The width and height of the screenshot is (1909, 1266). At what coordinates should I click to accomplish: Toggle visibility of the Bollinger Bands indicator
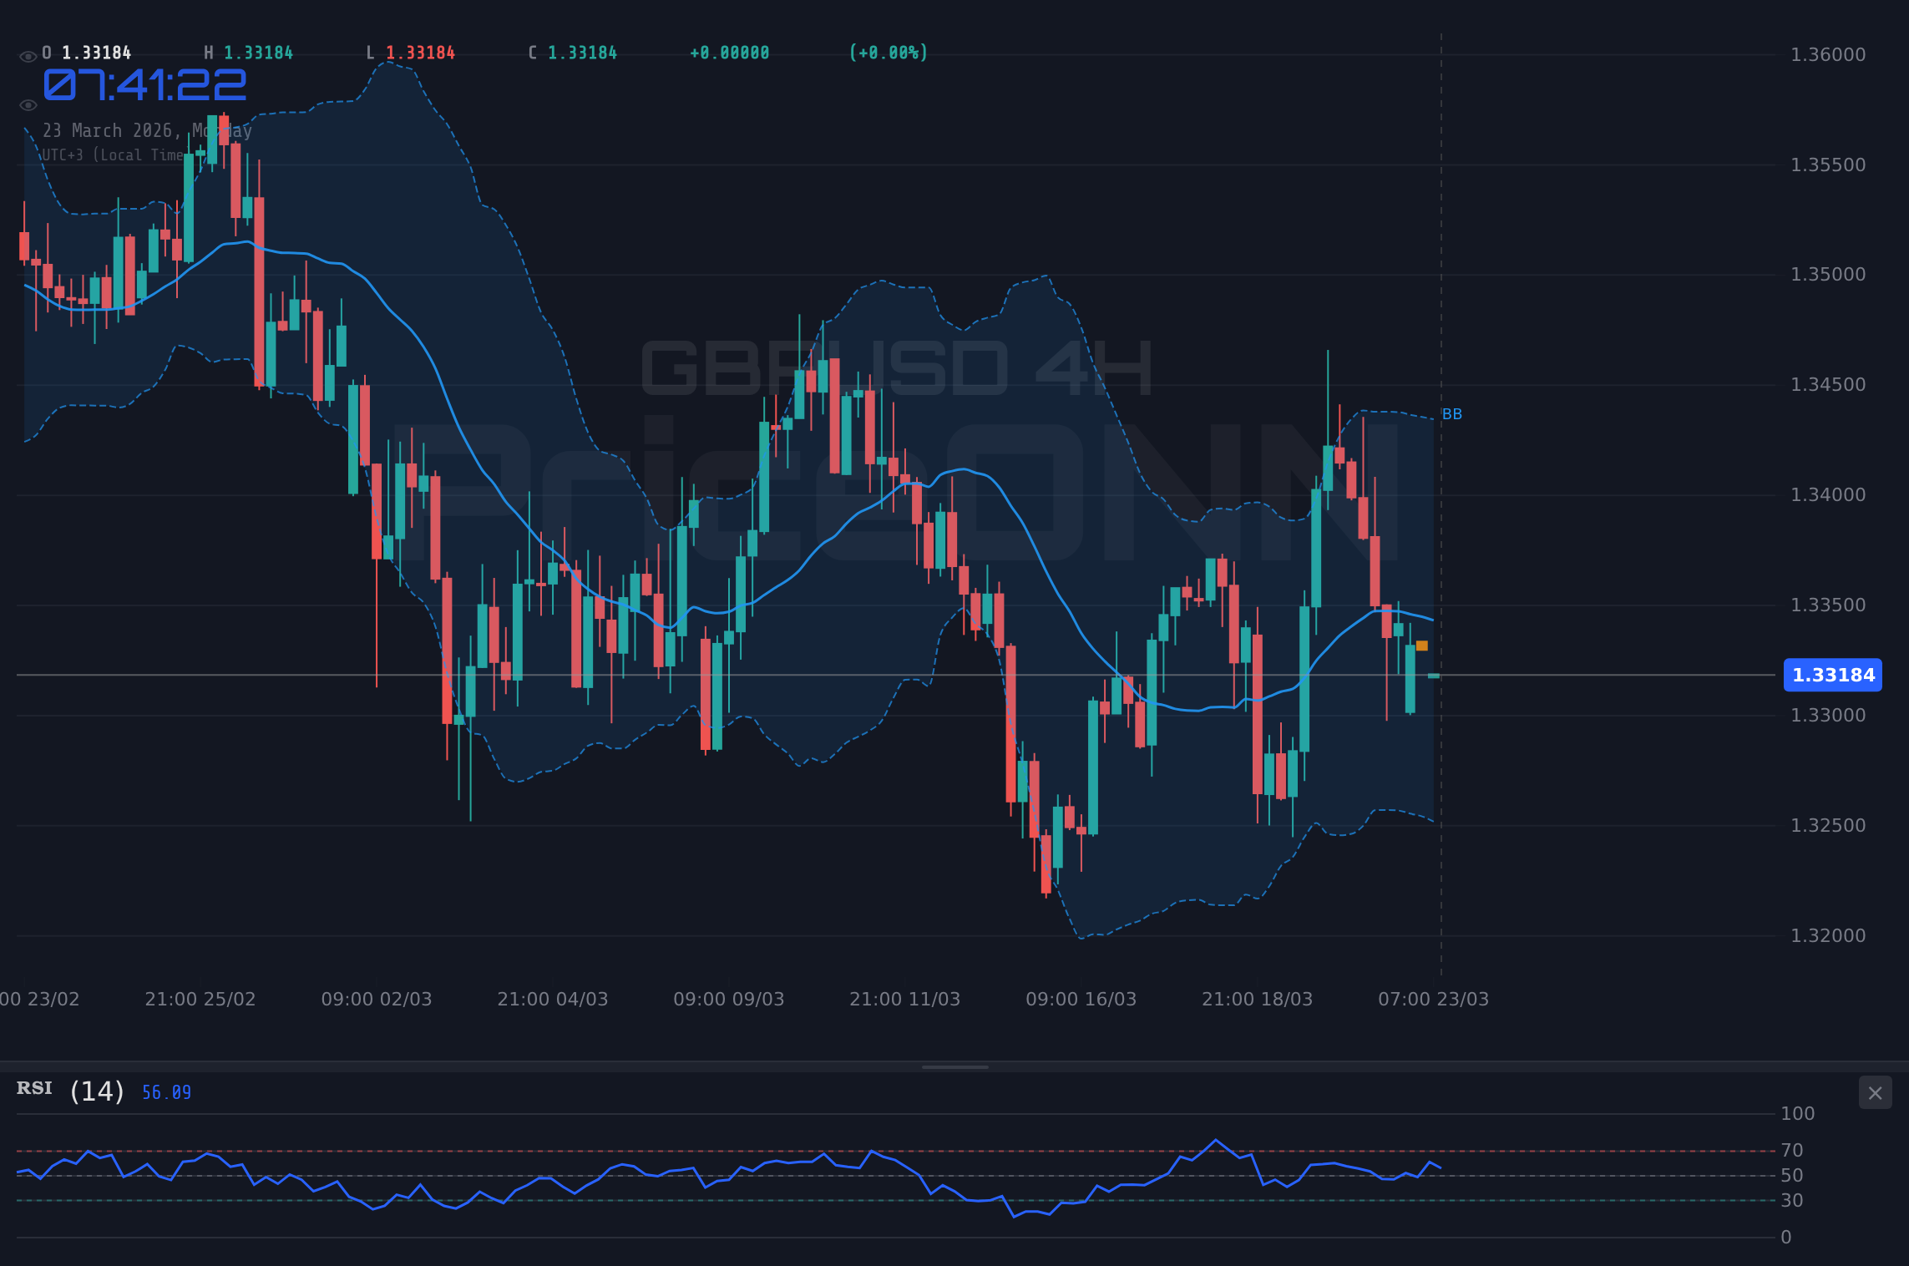tap(28, 105)
